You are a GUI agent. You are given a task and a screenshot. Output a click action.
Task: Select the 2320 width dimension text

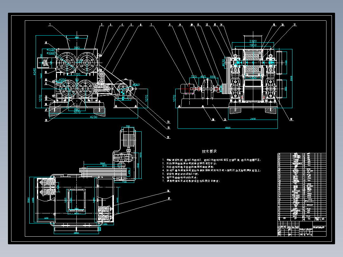[x=253, y=41]
